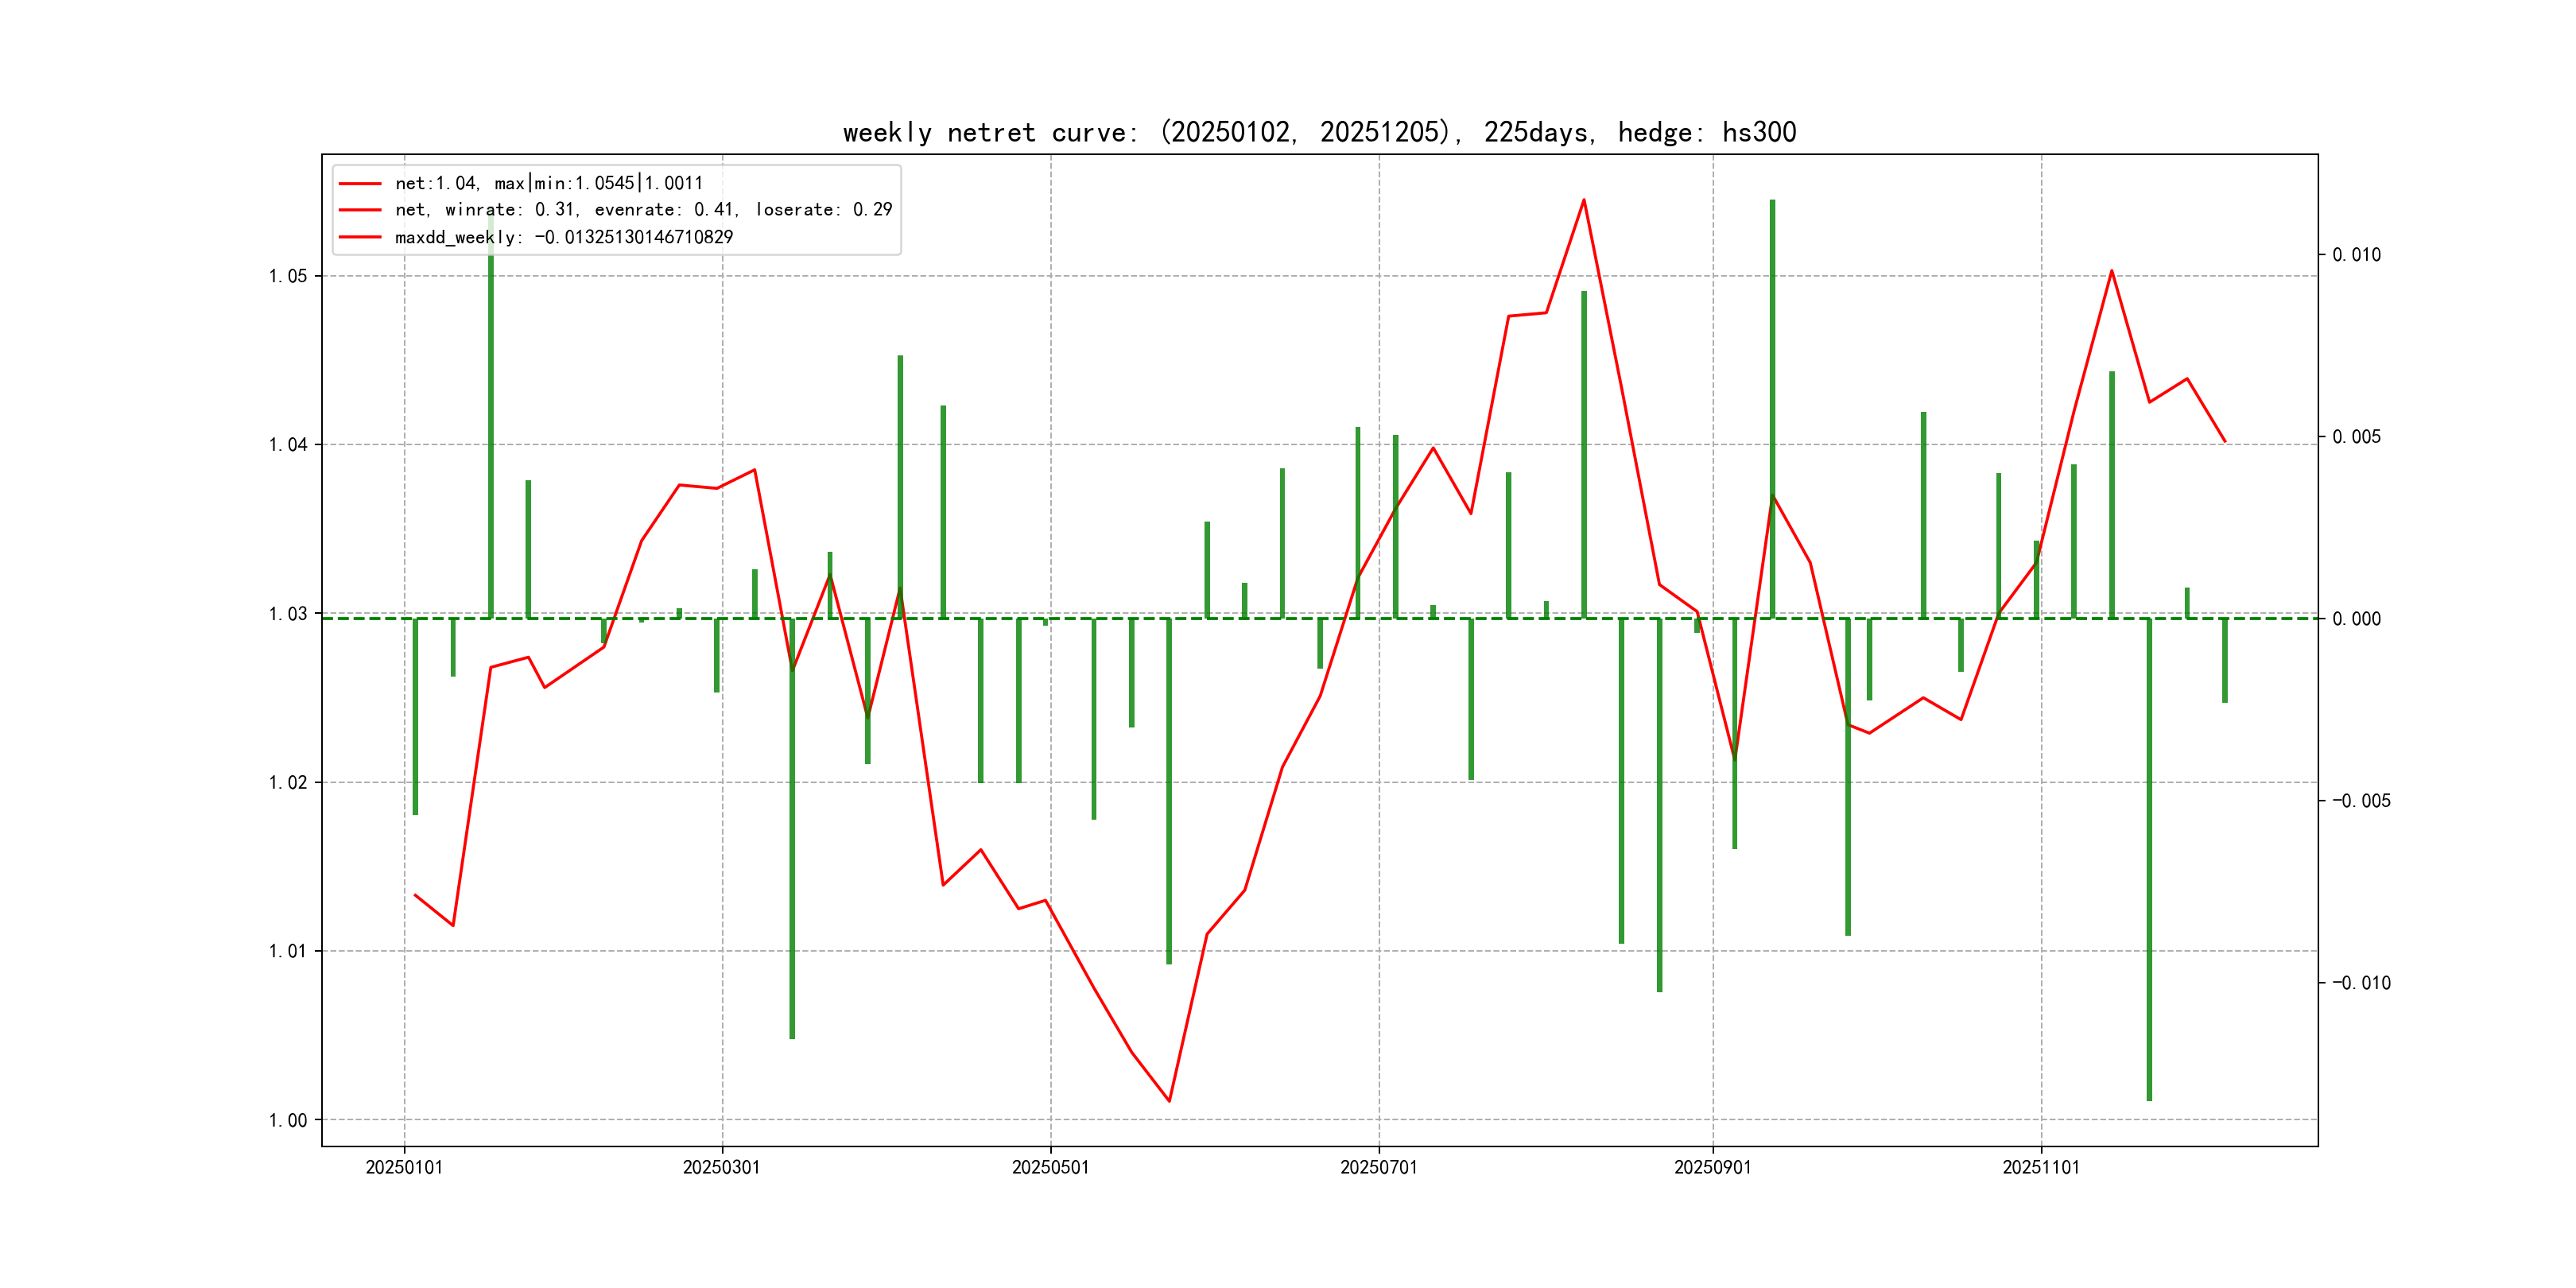Click the 1.05 left y-axis tick label

click(x=288, y=276)
